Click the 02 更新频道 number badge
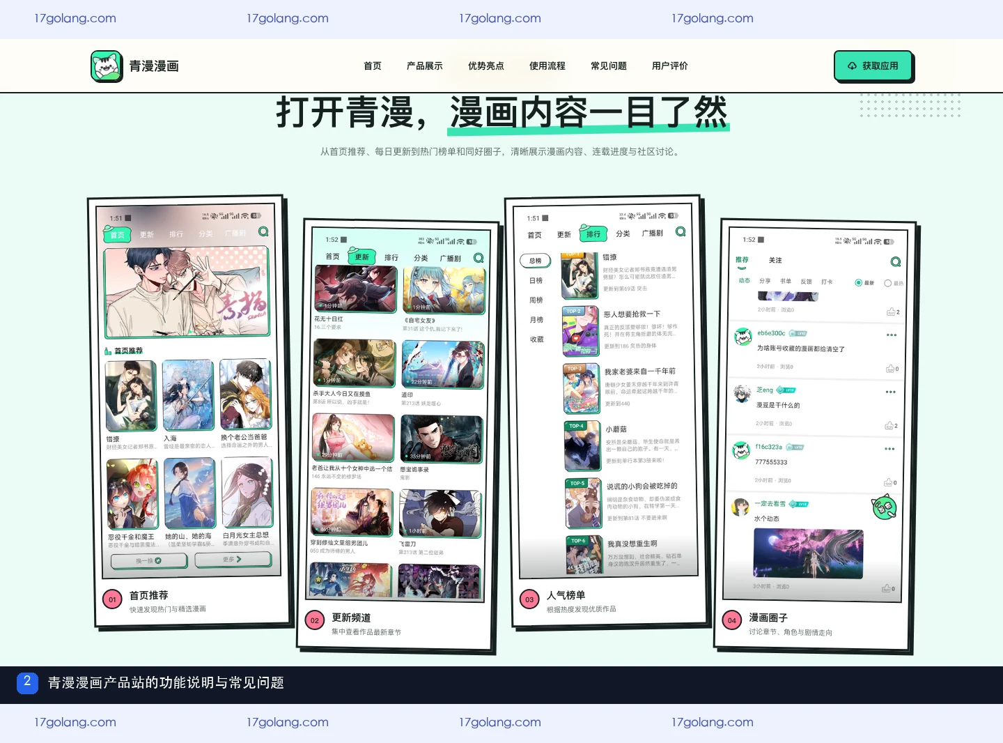The height and width of the screenshot is (743, 1003). [315, 620]
